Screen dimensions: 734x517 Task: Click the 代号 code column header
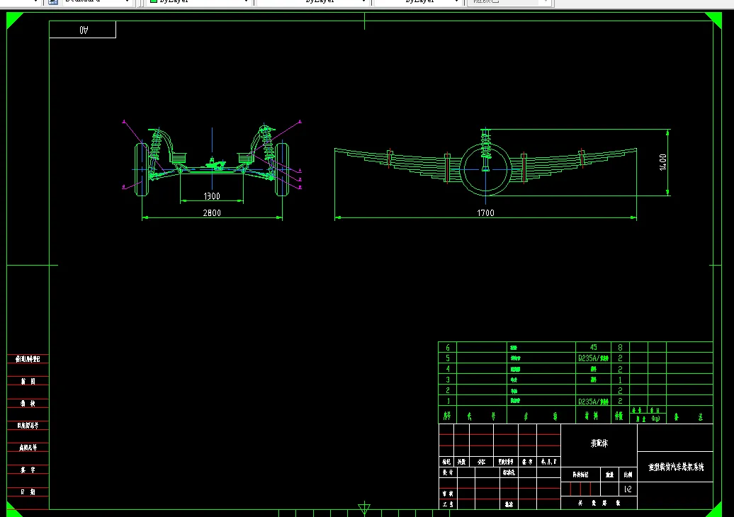coord(481,416)
